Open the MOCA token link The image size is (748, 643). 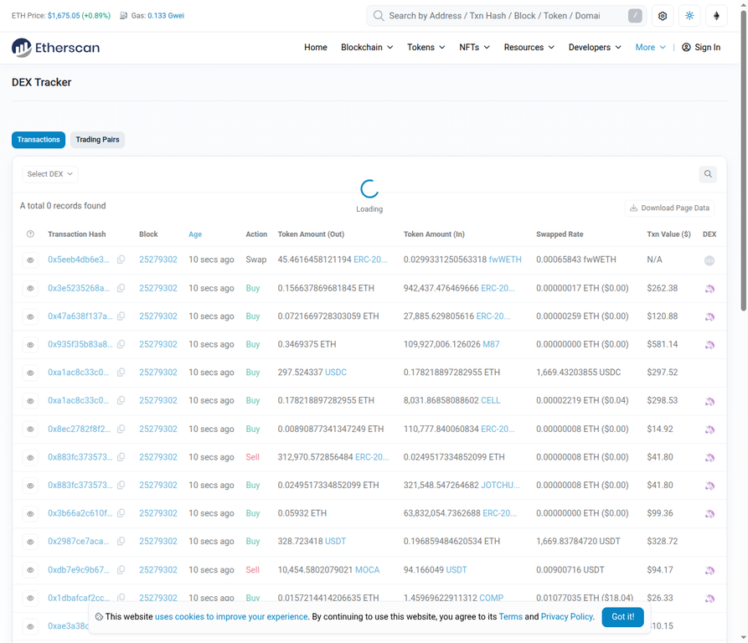click(368, 569)
